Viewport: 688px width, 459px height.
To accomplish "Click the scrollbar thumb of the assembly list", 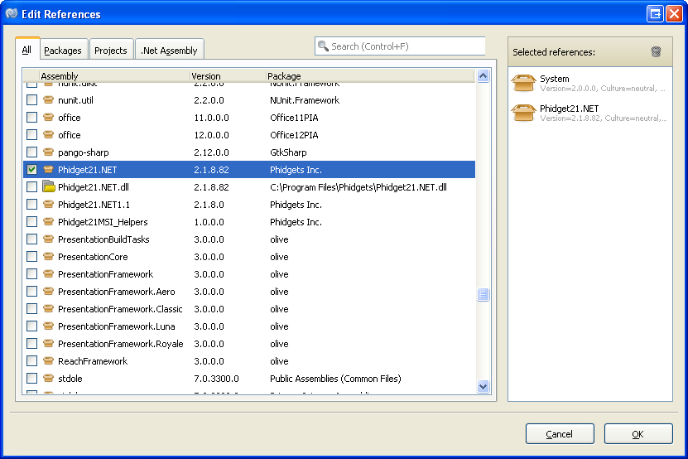I will click(484, 294).
